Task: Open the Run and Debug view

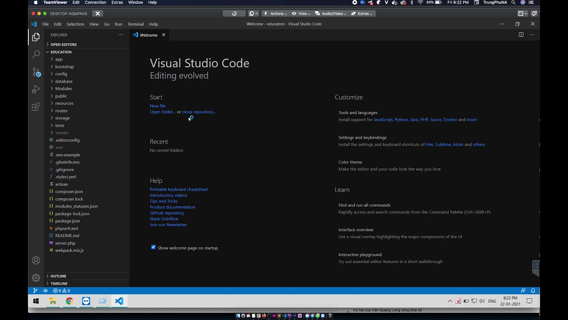Action: tap(36, 89)
